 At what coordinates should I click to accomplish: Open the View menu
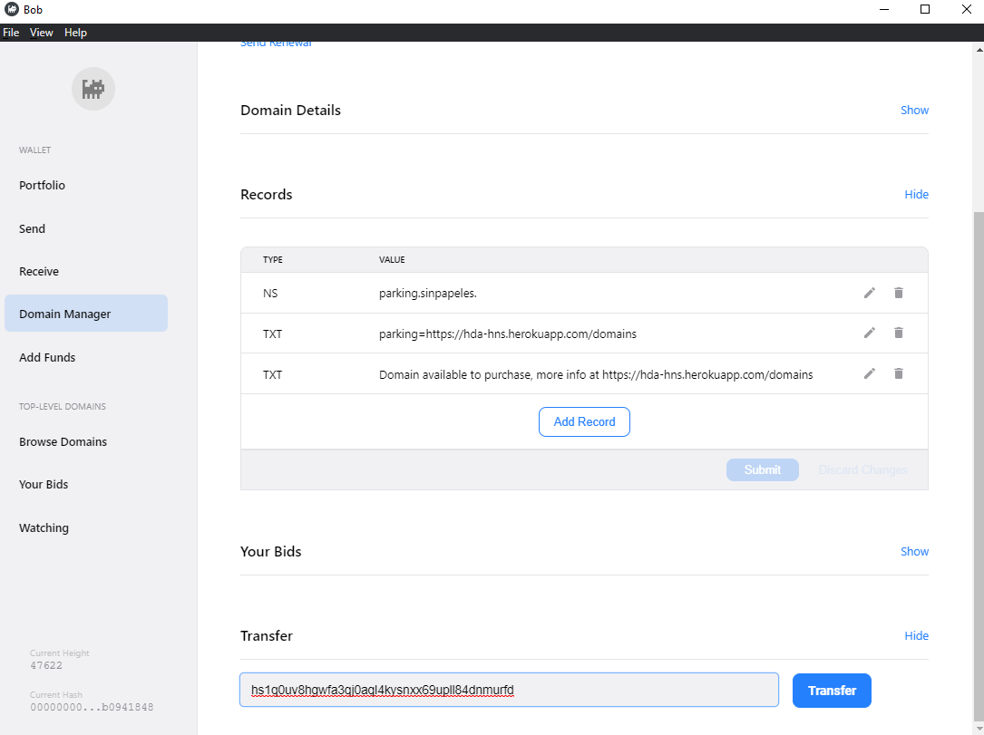(42, 33)
